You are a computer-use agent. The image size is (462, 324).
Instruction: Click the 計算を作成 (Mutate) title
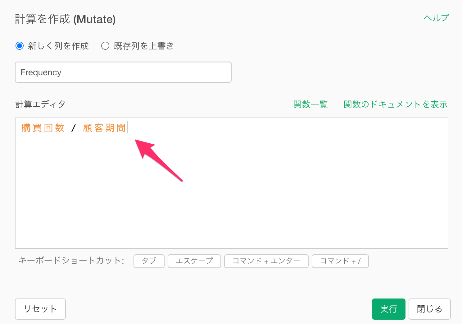(x=65, y=19)
